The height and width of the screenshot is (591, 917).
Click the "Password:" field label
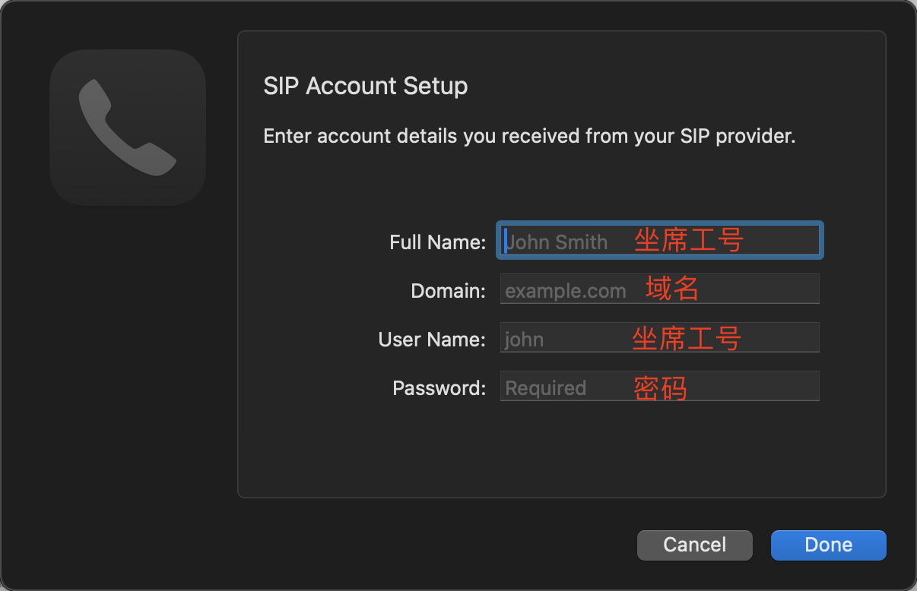439,388
